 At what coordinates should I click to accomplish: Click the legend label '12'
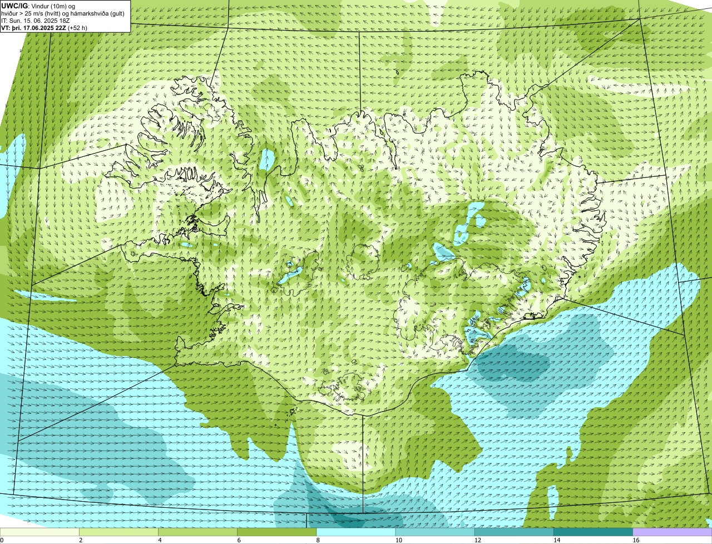pos(477,540)
